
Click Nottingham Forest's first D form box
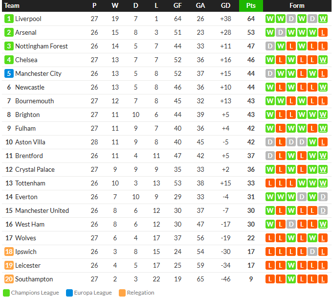tap(270, 46)
